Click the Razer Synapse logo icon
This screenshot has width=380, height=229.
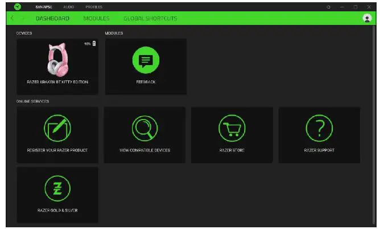click(x=18, y=7)
